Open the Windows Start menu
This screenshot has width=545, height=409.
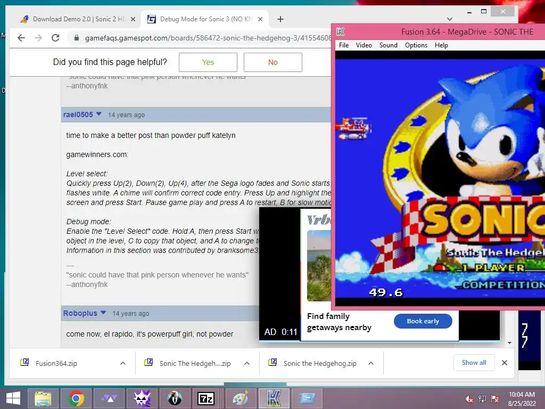[x=13, y=398]
